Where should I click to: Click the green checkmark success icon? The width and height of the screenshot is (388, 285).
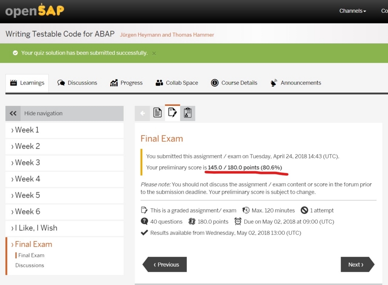[15, 53]
